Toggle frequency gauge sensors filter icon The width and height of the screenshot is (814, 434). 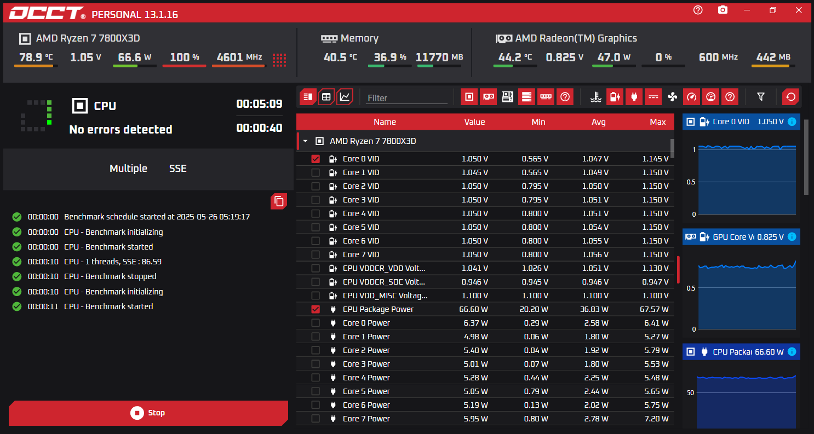691,97
